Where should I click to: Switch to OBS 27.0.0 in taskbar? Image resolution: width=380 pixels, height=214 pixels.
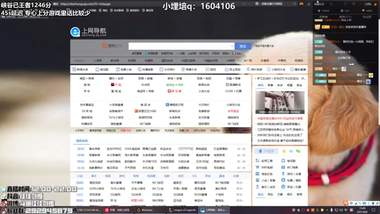pyautogui.click(x=87, y=210)
